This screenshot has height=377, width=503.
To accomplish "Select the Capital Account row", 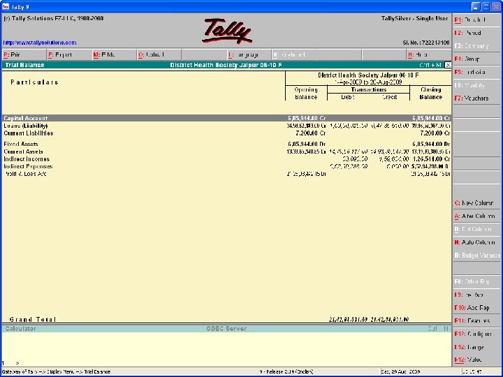I will coord(226,118).
